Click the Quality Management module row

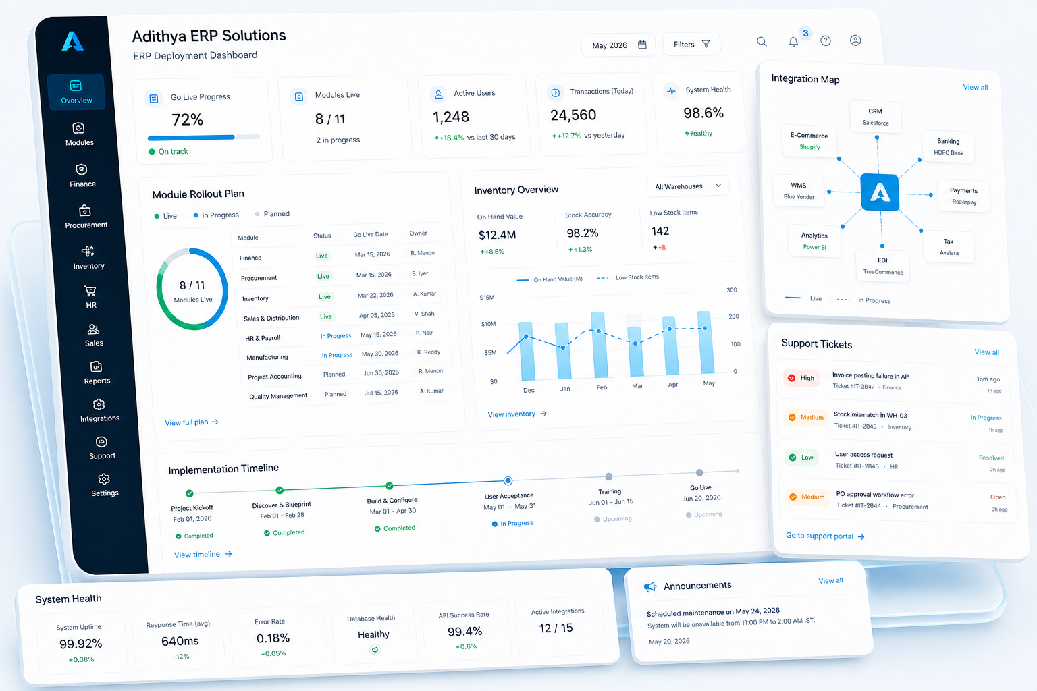(346, 395)
